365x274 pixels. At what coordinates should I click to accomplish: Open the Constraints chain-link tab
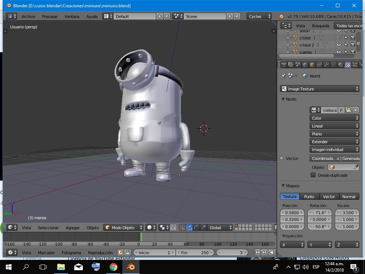point(319,65)
